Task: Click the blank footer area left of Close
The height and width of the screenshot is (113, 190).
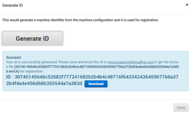Action: pyautogui.click(x=81, y=107)
